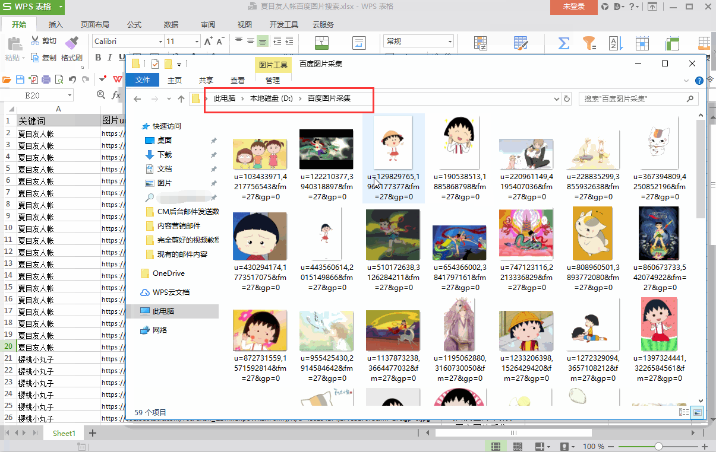Click the Undo arrow in WPS toolbar
Image resolution: width=716 pixels, height=452 pixels.
click(72, 79)
